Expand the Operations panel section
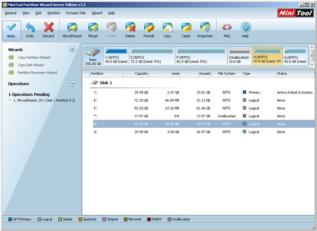 (x=72, y=83)
